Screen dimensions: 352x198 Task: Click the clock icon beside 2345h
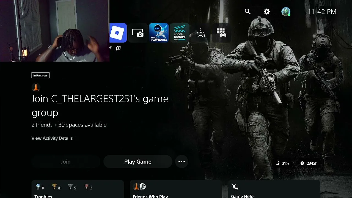click(302, 163)
